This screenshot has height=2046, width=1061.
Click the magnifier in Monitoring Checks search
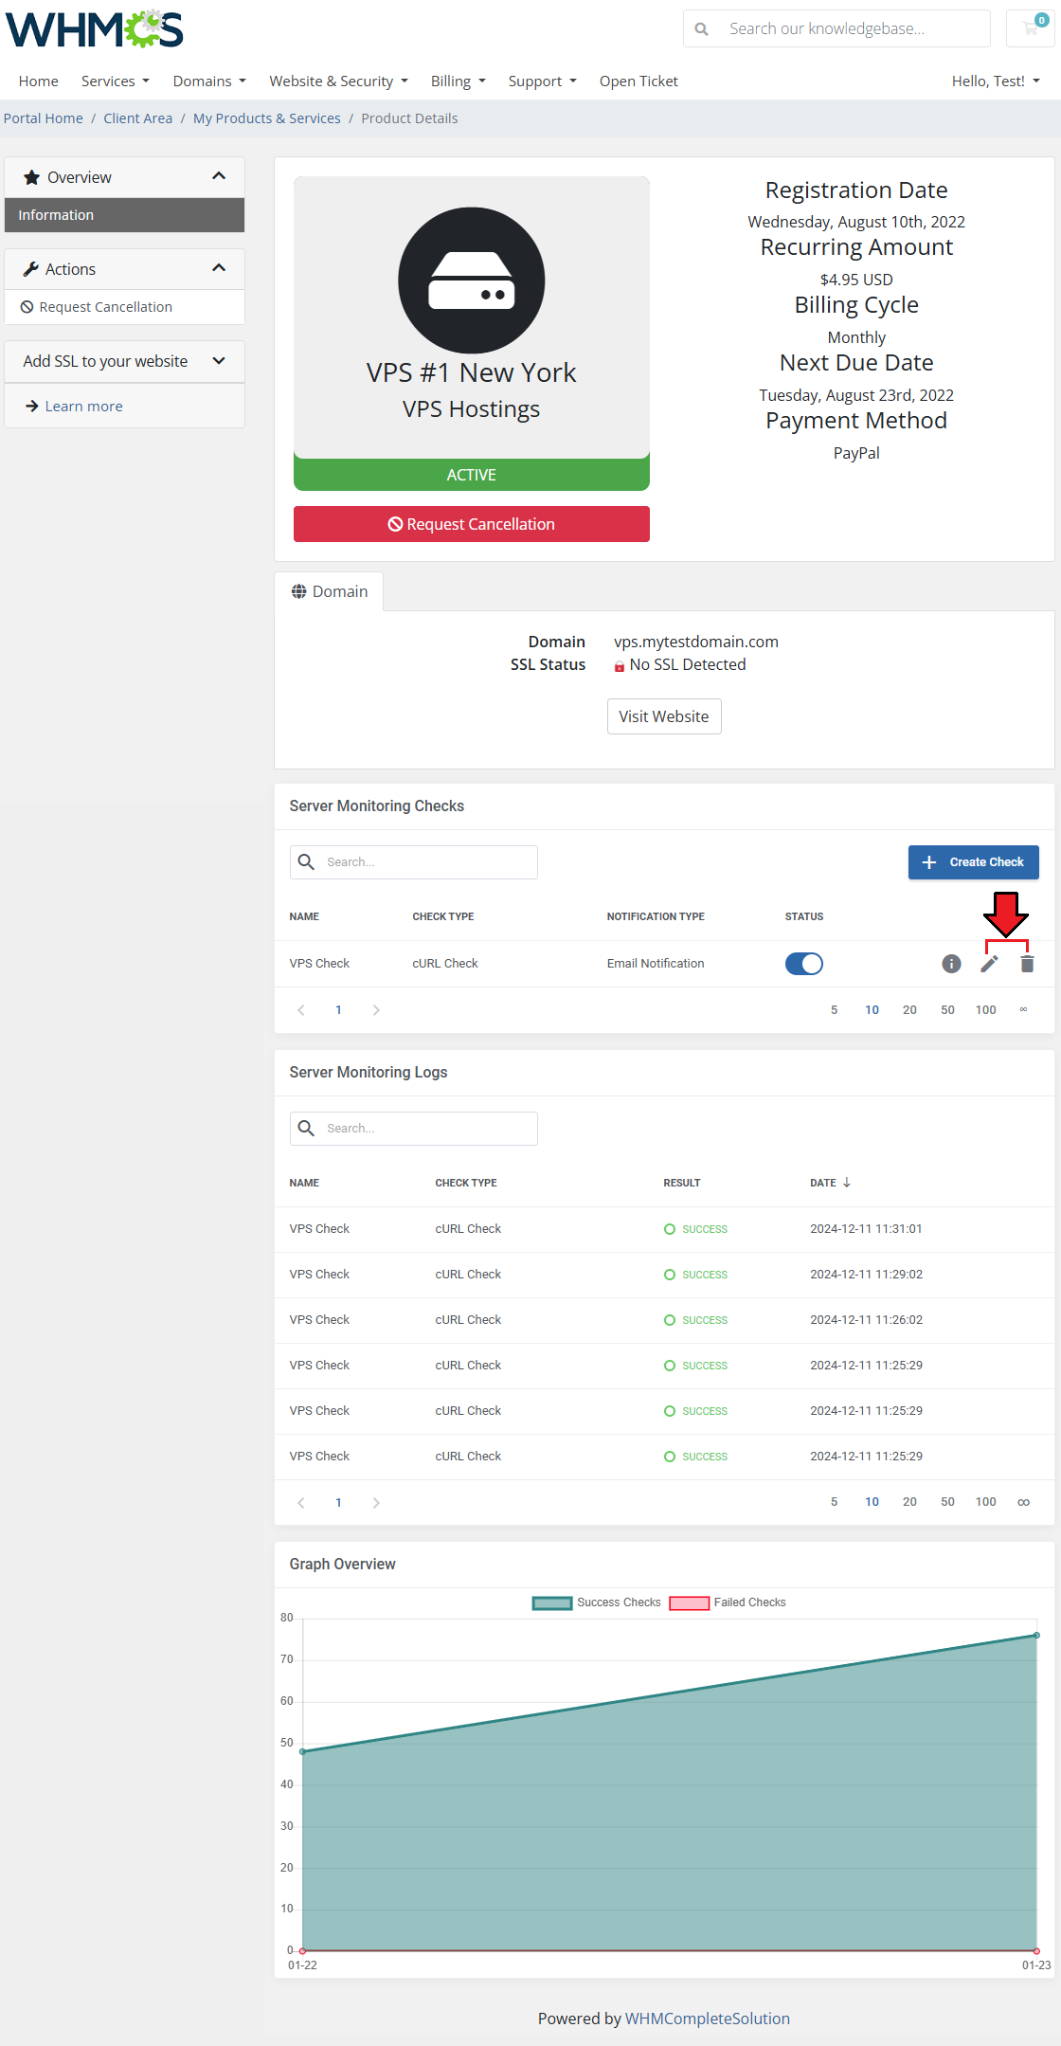tap(306, 861)
